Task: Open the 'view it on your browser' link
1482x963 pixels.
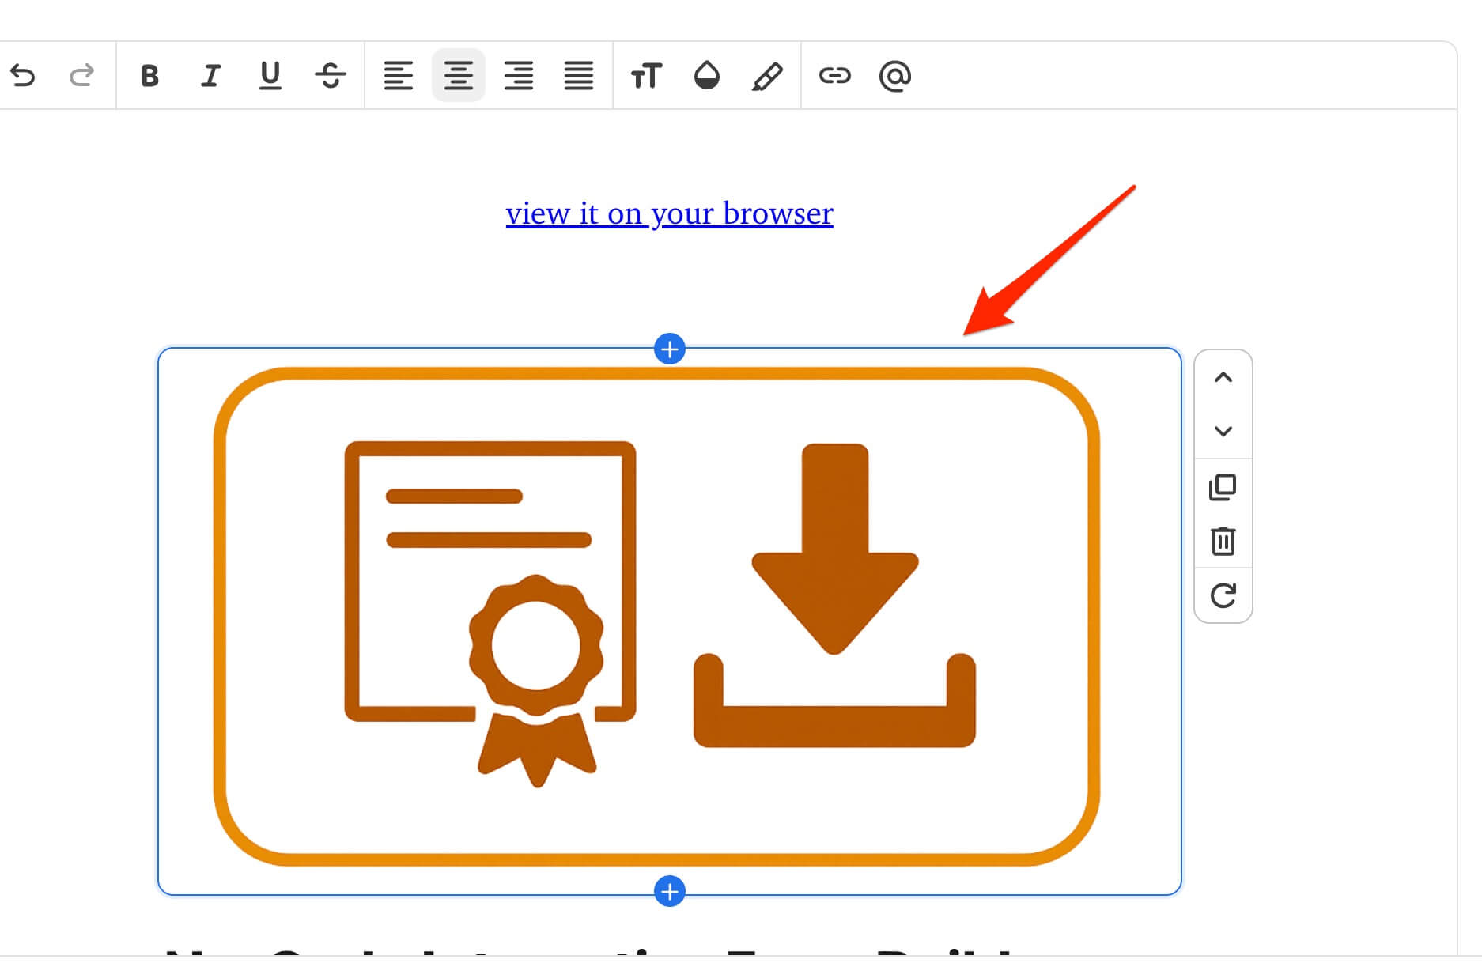Action: (x=669, y=213)
